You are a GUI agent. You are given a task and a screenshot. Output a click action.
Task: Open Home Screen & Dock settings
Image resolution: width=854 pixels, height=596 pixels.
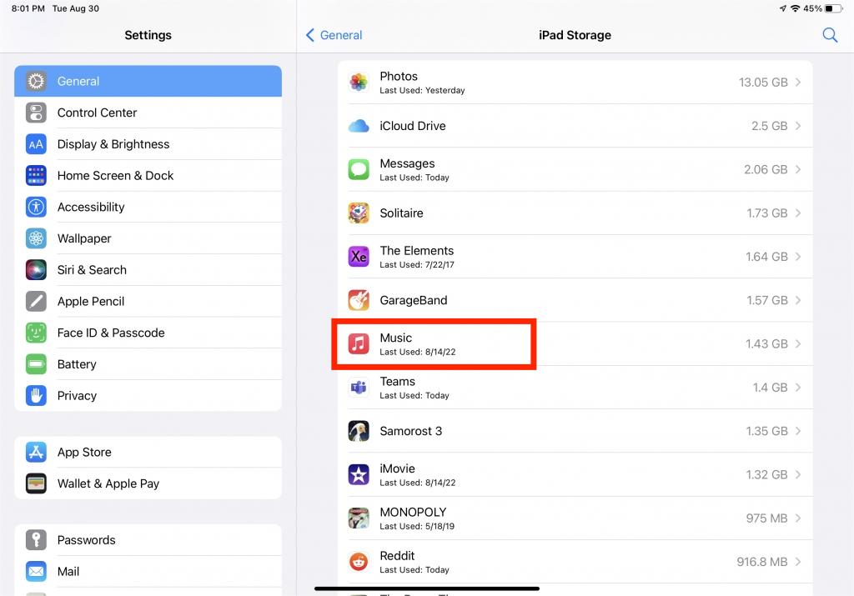148,175
